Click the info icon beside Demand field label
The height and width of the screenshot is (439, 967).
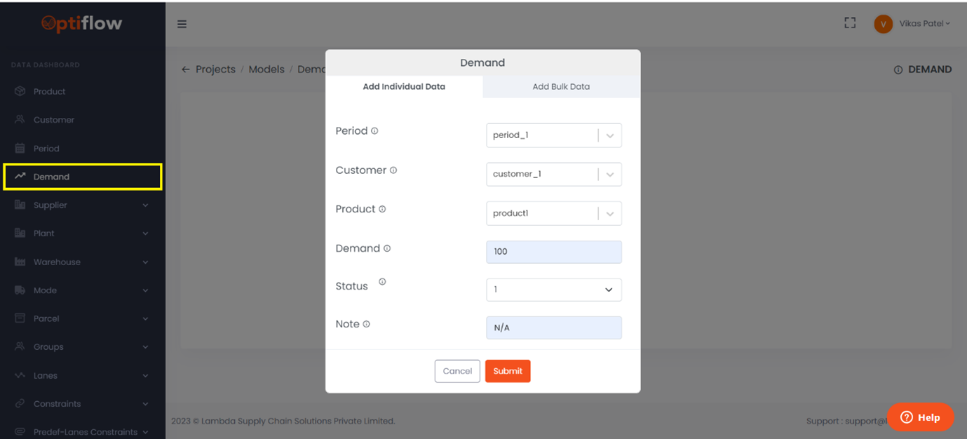click(387, 248)
